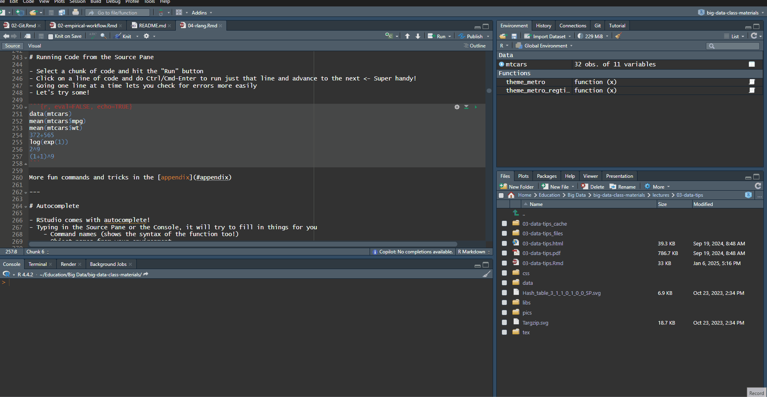Open the More dropdown in Files pane

657,187
